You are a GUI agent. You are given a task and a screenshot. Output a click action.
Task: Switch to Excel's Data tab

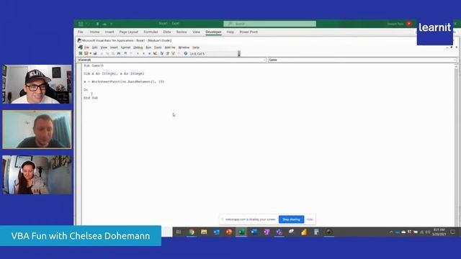167,32
